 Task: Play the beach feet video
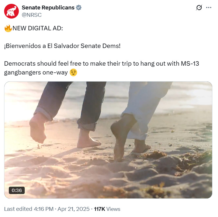click(108, 140)
